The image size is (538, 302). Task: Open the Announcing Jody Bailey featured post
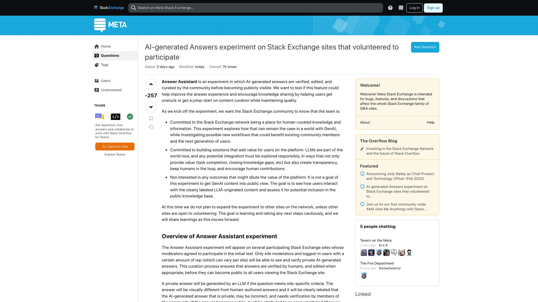click(x=400, y=176)
